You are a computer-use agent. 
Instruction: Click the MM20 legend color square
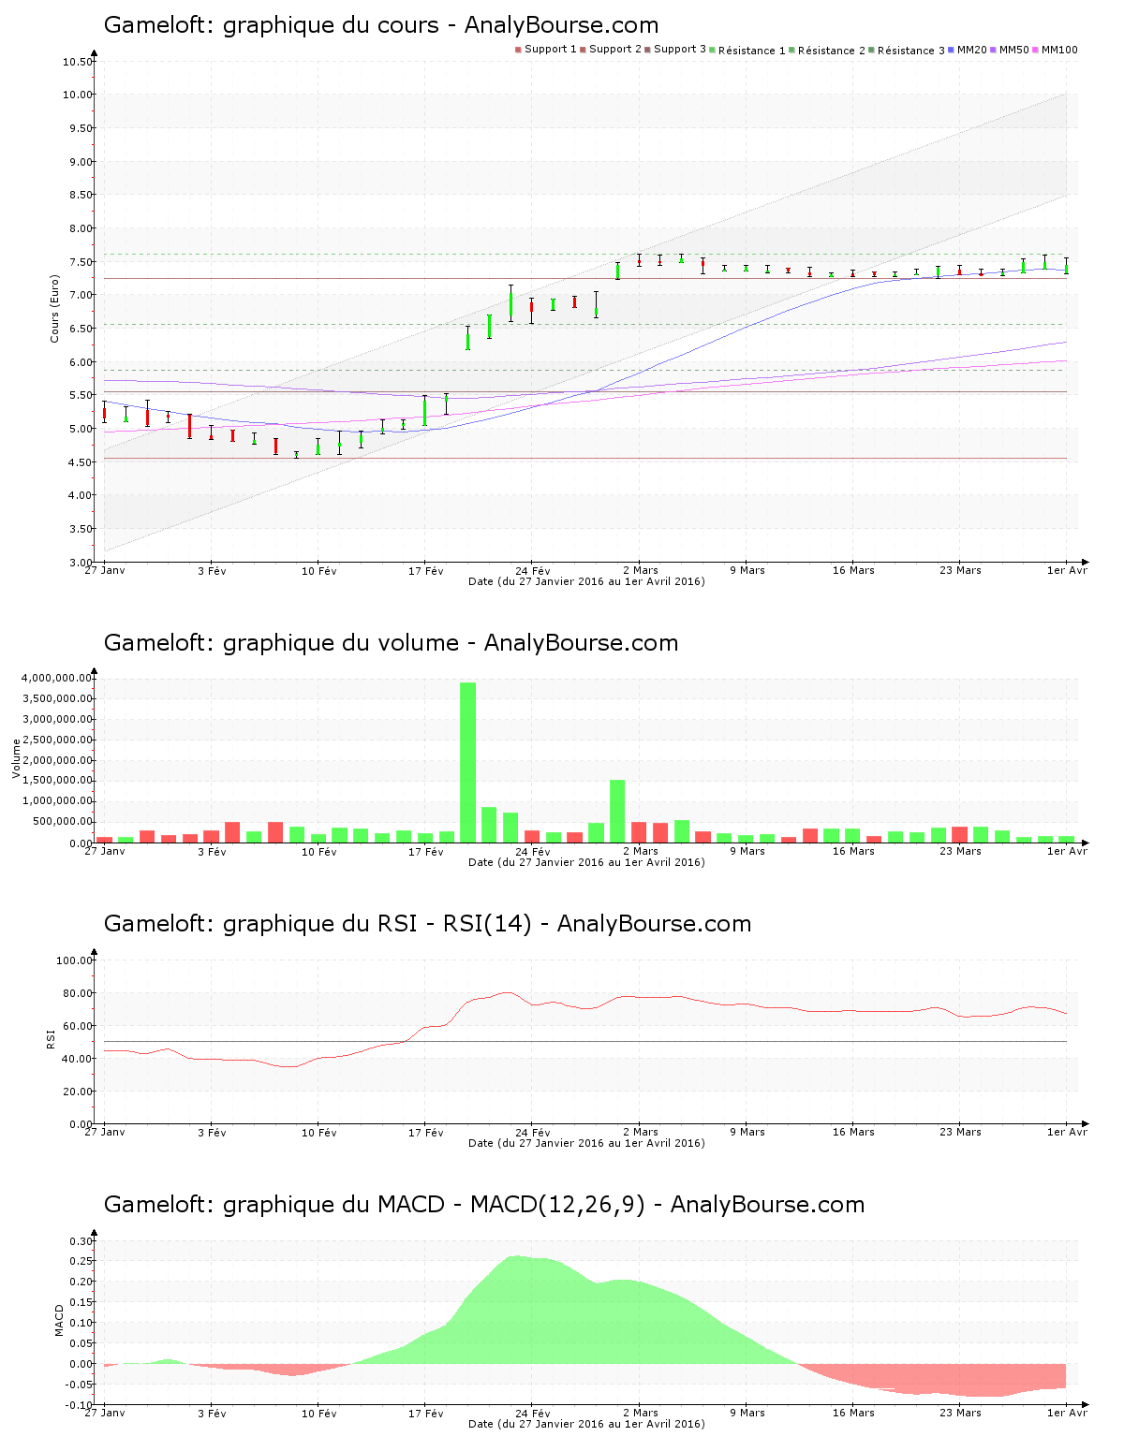(952, 50)
